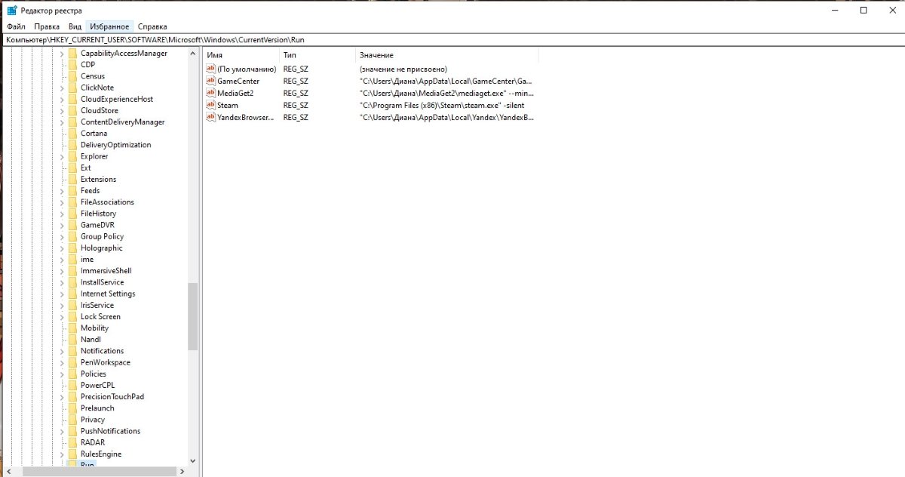Viewport: 905px width, 477px height.
Task: Click the Census folder icon
Action: pos(72,76)
